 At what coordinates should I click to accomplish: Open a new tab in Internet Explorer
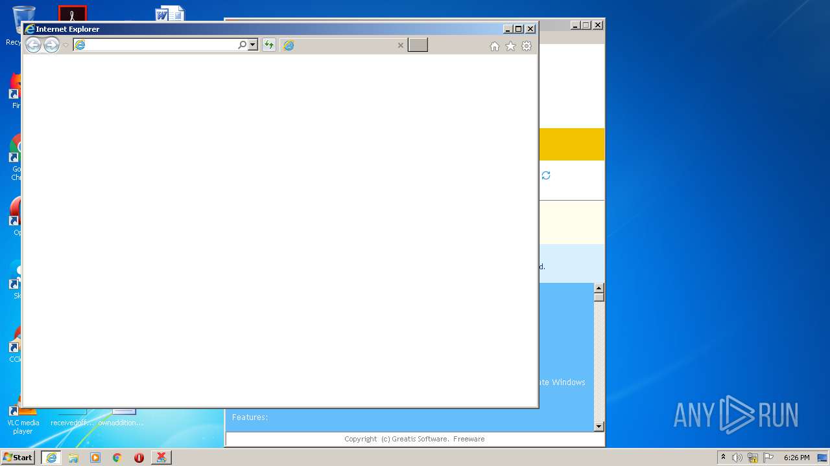coord(418,45)
